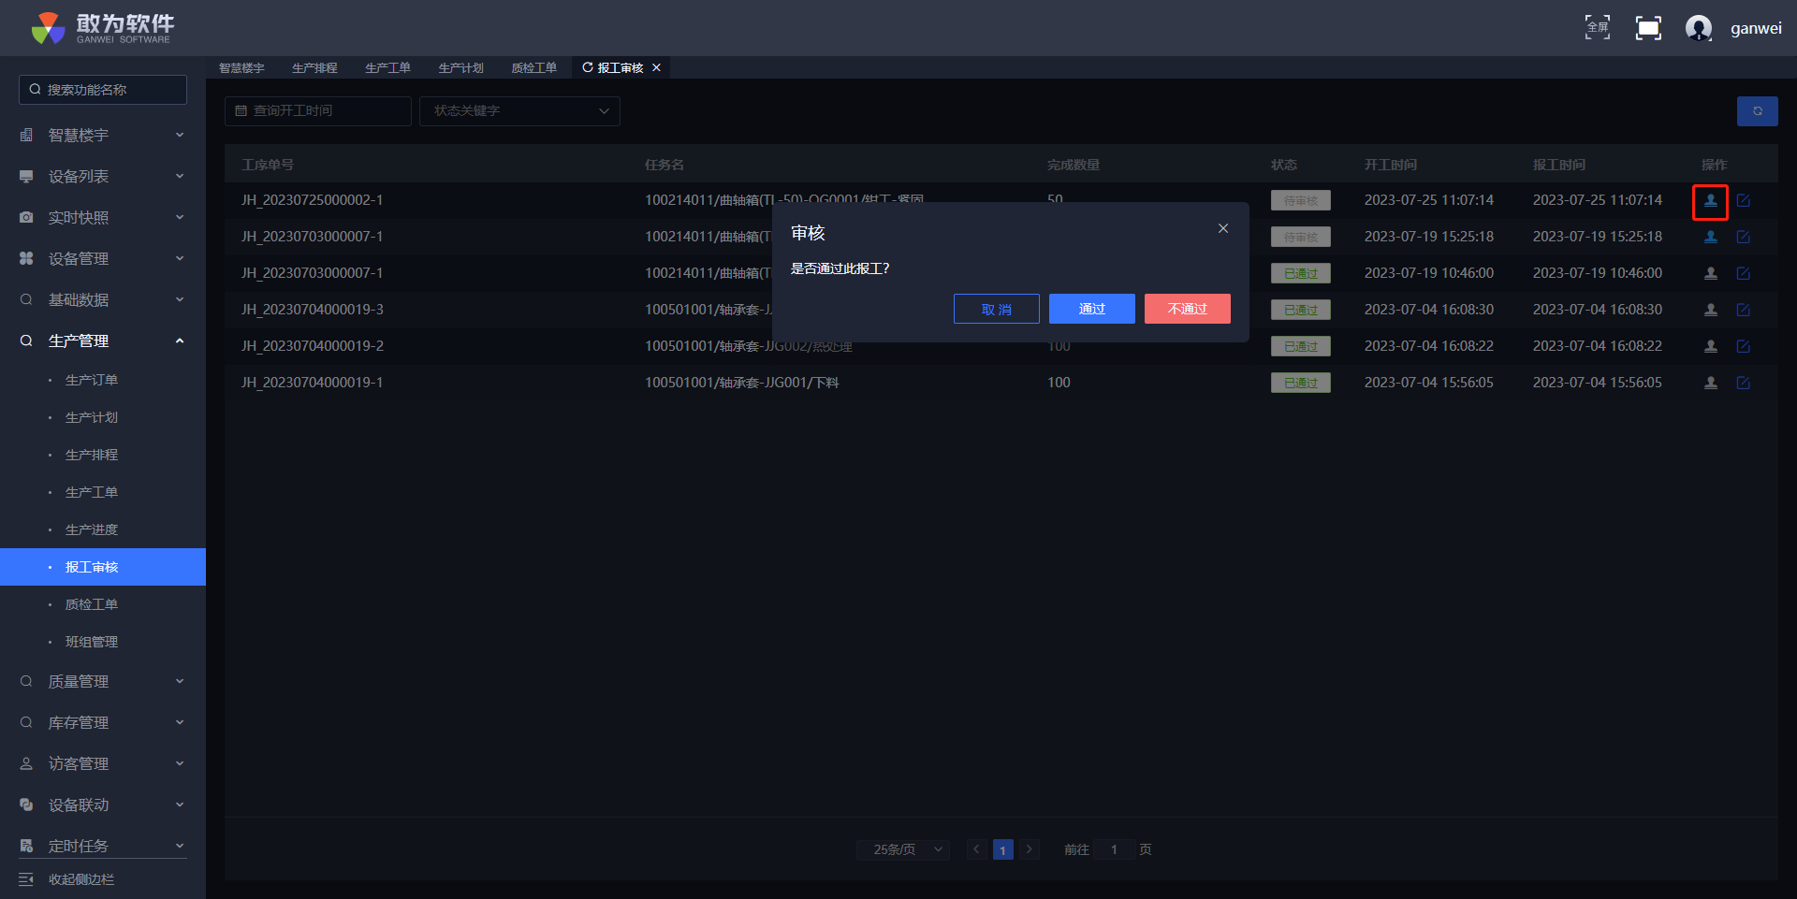1797x899 pixels.
Task: Click audit icon for 2023-07-19 10:46:00 row
Action: coord(1711,273)
